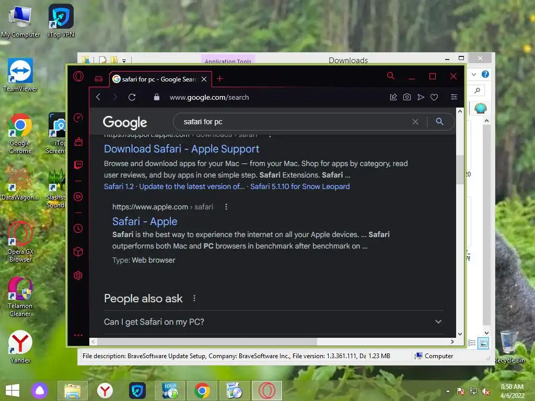Screen dimensions: 535x401
Task: Open options dots beside apple.com safari URL
Action: [226, 207]
